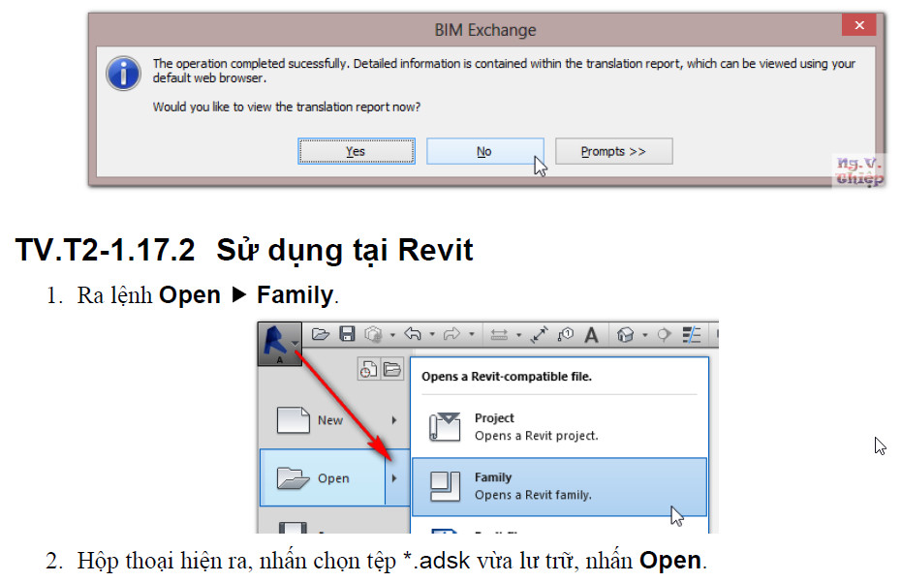The width and height of the screenshot is (902, 582).
Task: Choose Project: Opens a Revit project
Action: [x=559, y=427]
